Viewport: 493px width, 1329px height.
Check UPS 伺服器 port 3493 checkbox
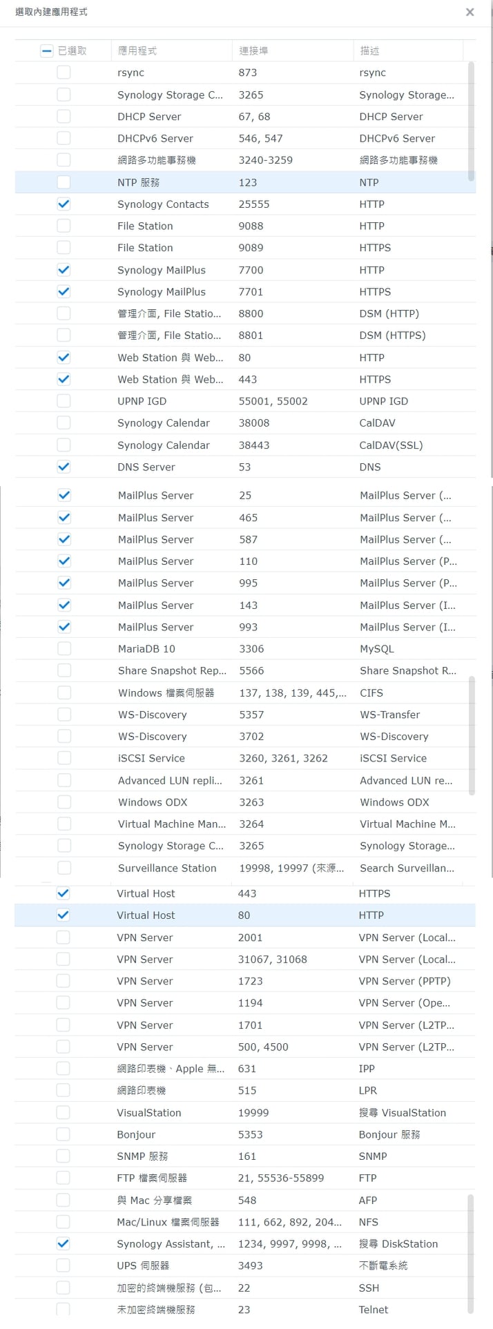click(63, 1265)
